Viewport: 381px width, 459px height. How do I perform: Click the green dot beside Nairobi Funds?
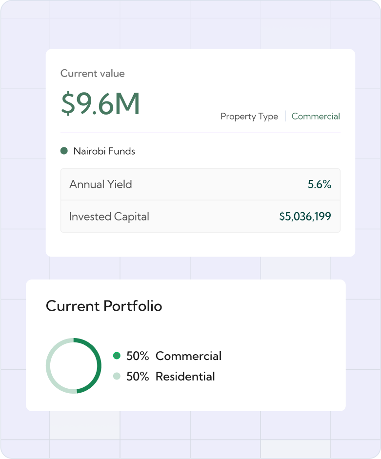64,151
